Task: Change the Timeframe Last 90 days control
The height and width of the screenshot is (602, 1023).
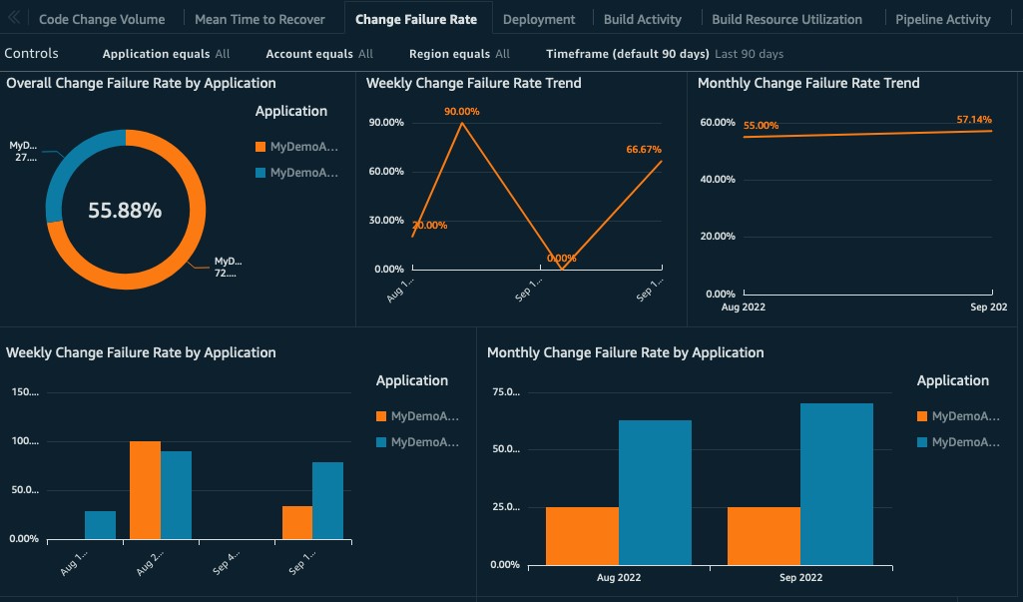Action: point(665,54)
